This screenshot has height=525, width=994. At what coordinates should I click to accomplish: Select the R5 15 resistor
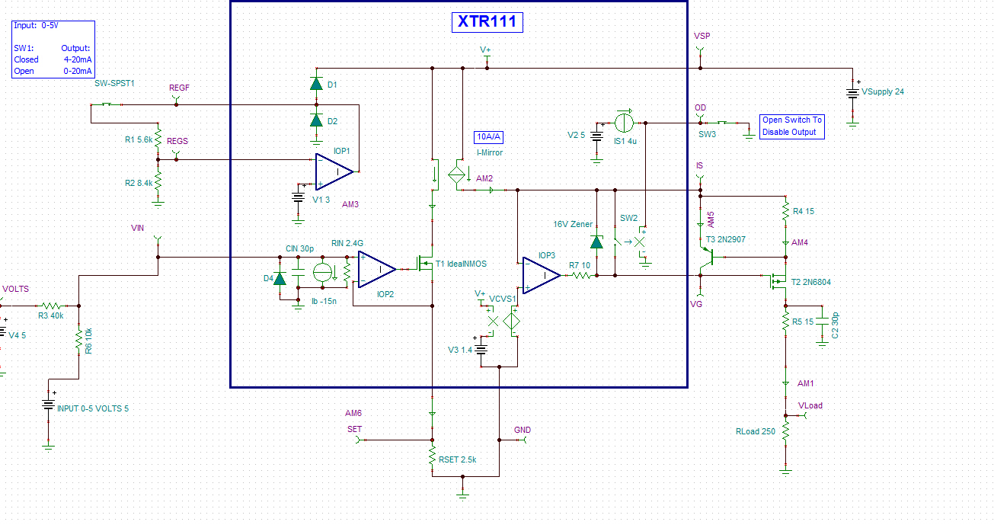point(785,322)
